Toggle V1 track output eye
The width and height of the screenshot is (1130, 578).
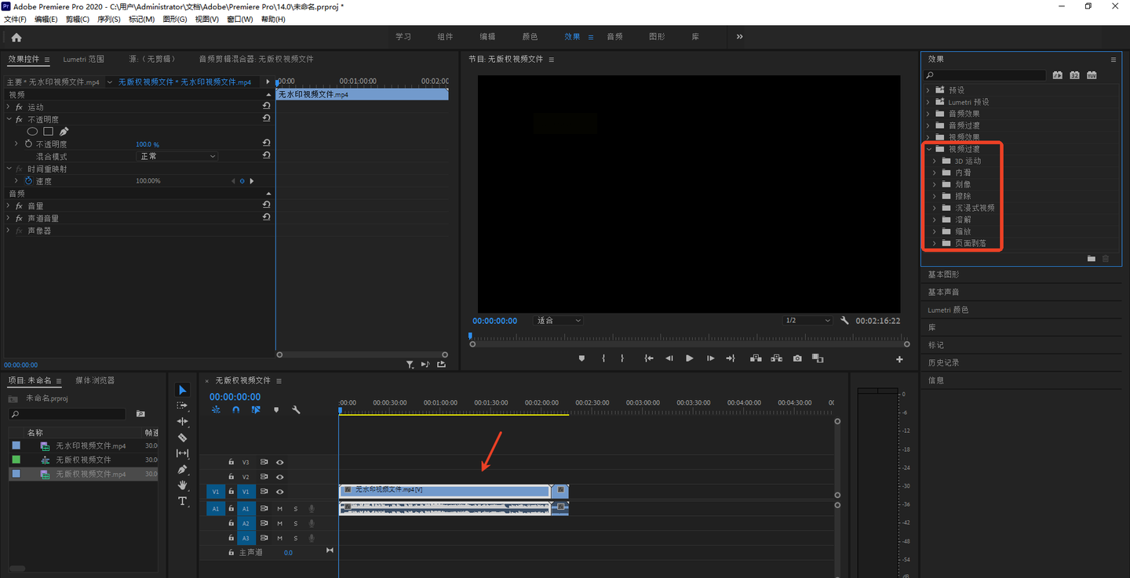[x=279, y=492]
